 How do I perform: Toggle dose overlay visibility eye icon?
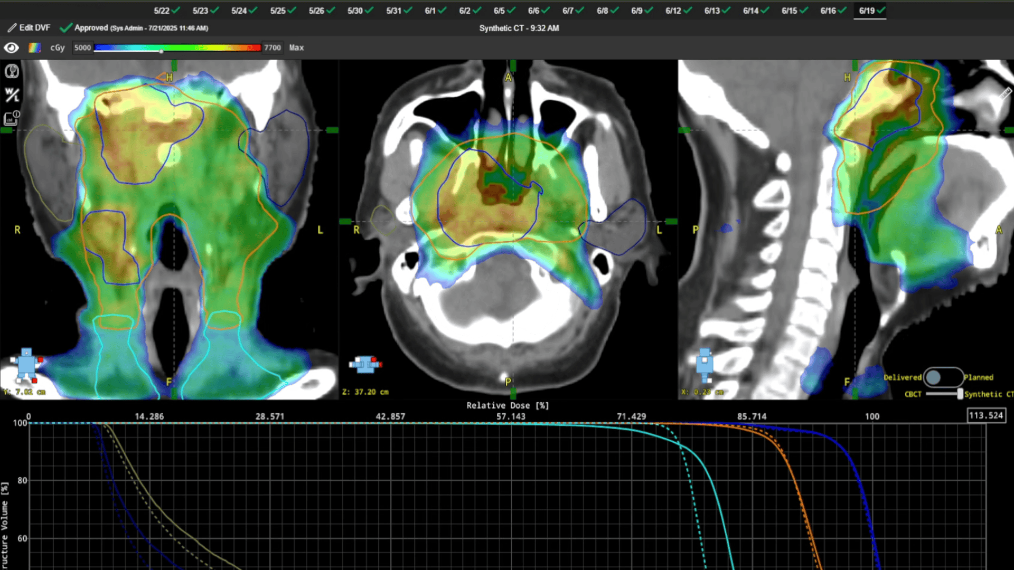click(x=11, y=48)
